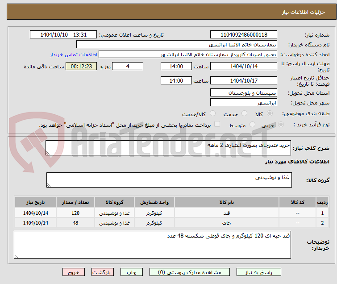Click the response deadline time 14:00 field

(176, 66)
